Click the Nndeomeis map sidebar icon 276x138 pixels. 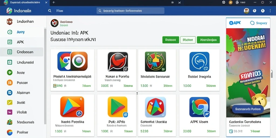point(9,122)
